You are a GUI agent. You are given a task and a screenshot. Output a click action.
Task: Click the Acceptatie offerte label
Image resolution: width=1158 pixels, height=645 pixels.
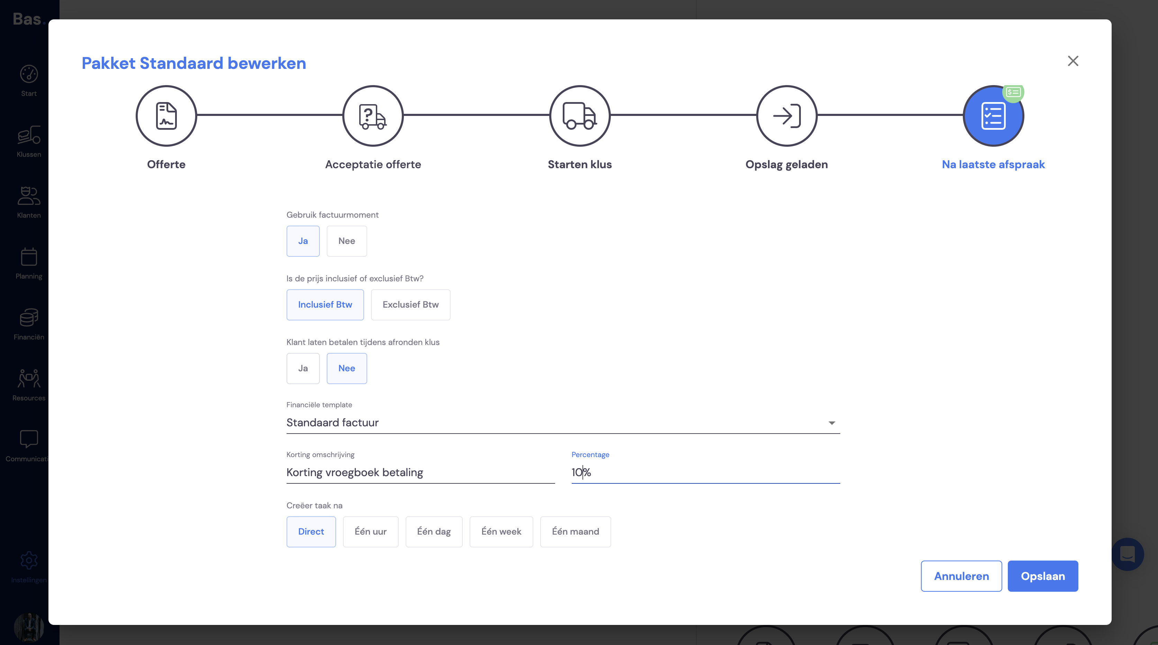pos(373,164)
